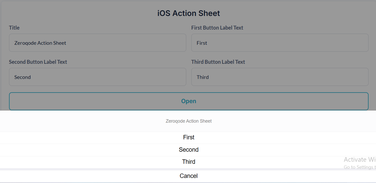376x183 pixels.
Task: Click the gray divider above Cancel
Action: point(189,169)
